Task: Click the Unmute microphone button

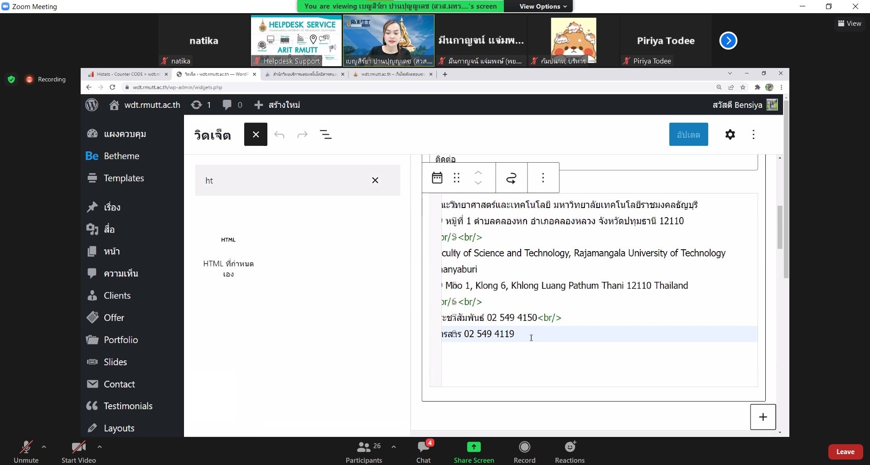Action: 26,452
